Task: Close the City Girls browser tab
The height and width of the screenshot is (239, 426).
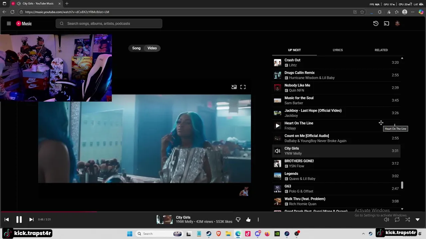Action: pos(60,4)
